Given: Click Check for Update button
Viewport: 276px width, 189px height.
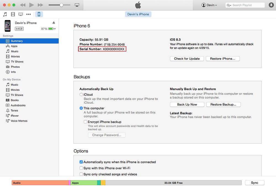Looking at the screenshot, I should point(187,59).
